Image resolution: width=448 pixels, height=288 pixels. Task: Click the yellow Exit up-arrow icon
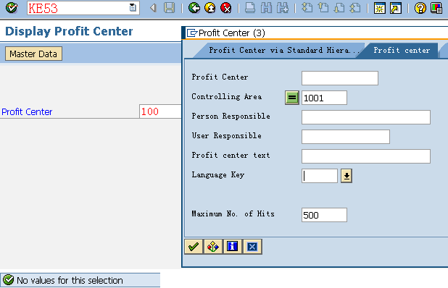coord(210,8)
